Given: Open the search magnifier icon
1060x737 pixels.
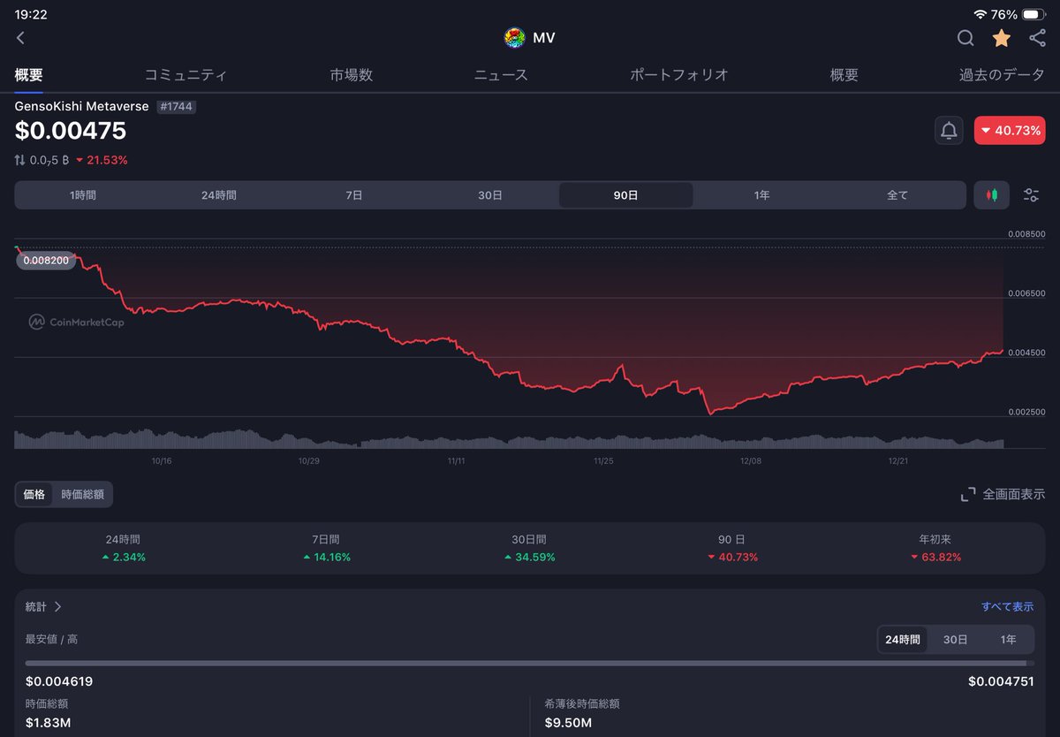Looking at the screenshot, I should click(965, 38).
